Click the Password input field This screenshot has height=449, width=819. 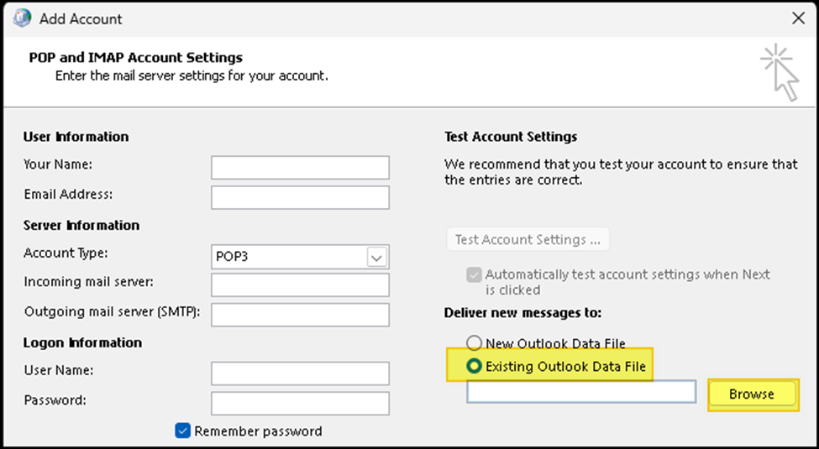tap(301, 404)
